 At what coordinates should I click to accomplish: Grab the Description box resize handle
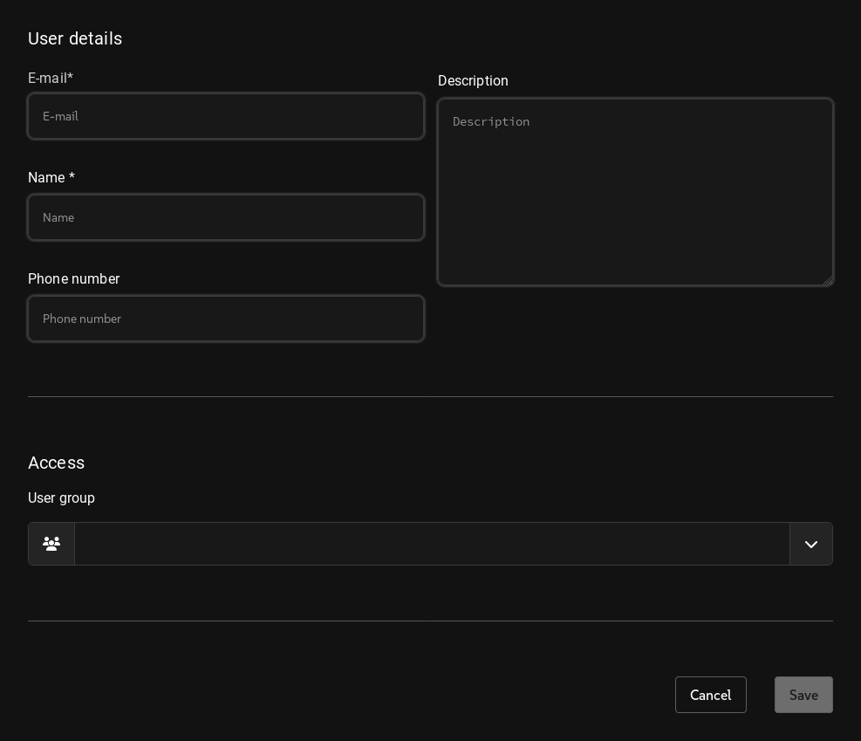coord(827,279)
